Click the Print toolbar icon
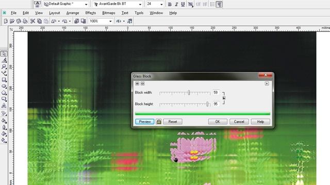This screenshot has width=330, height=185. 25,21
